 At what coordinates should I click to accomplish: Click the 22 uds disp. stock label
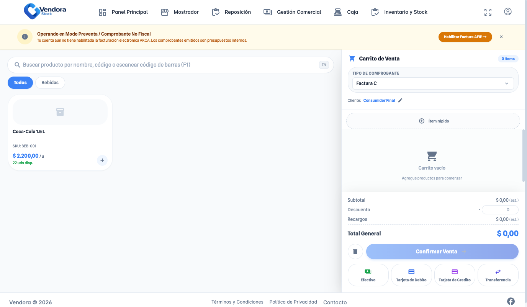click(23, 163)
